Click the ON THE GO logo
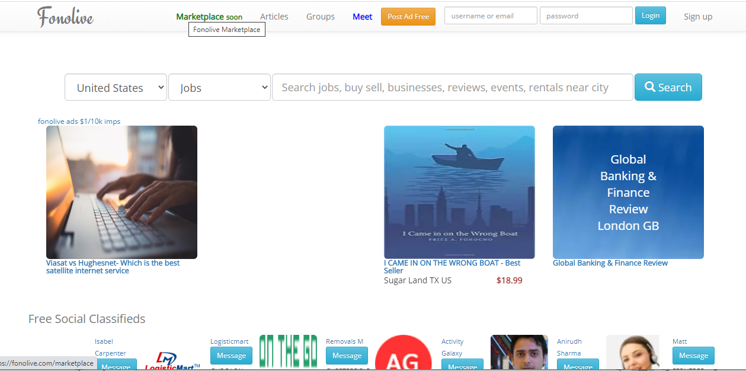This screenshot has width=746, height=371. coord(287,353)
